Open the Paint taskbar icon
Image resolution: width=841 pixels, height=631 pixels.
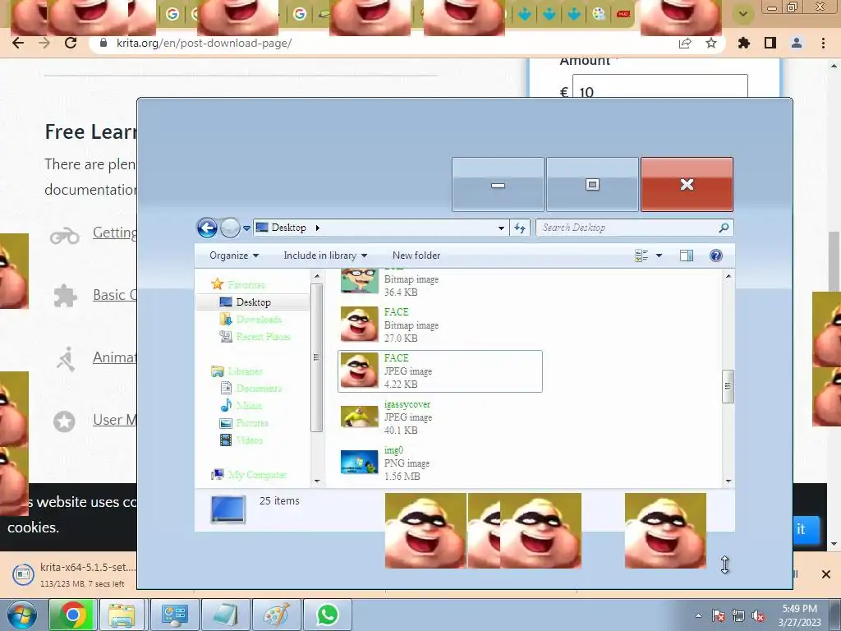[276, 615]
